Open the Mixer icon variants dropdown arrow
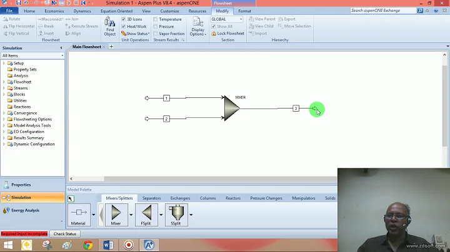 131,215
